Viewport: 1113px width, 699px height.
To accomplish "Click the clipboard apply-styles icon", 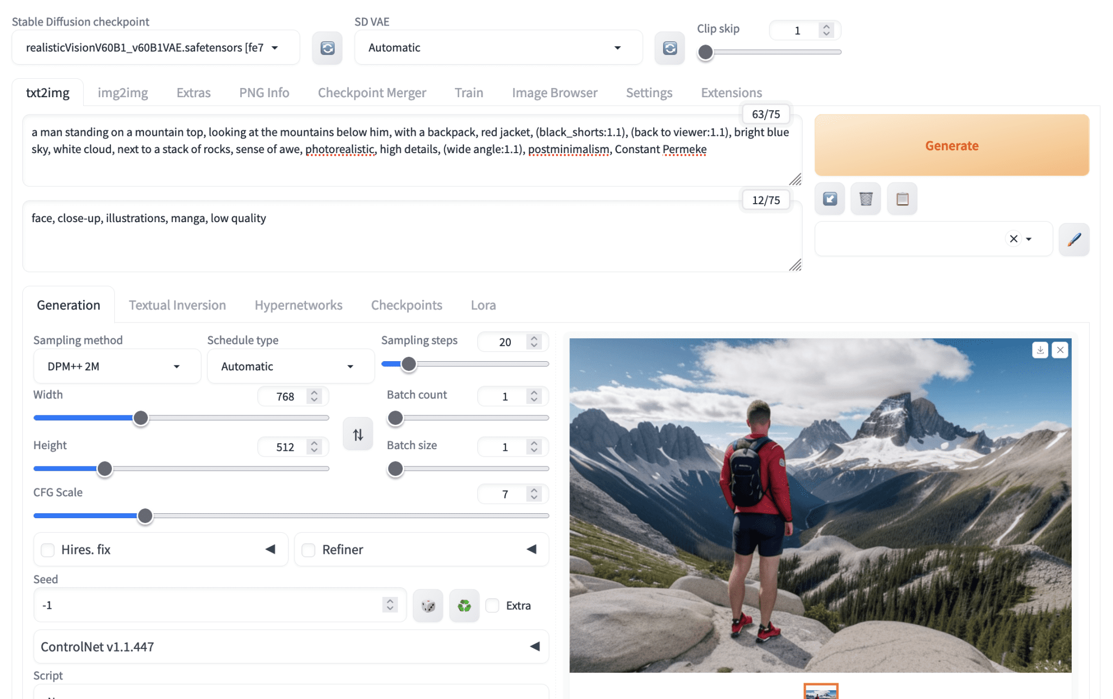I will click(902, 199).
